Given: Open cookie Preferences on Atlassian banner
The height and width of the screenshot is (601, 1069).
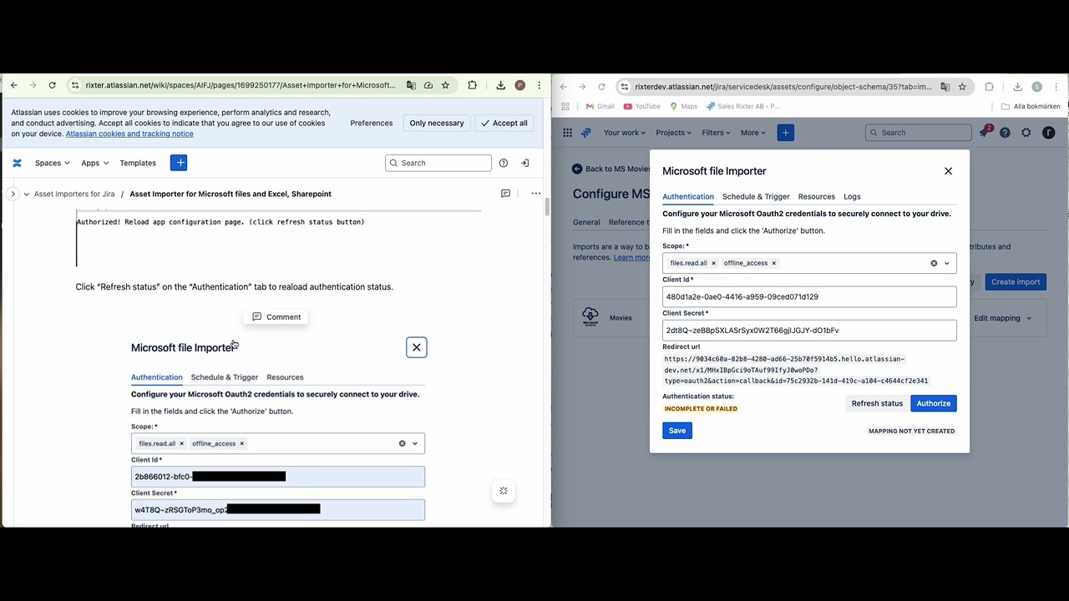Looking at the screenshot, I should 372,123.
